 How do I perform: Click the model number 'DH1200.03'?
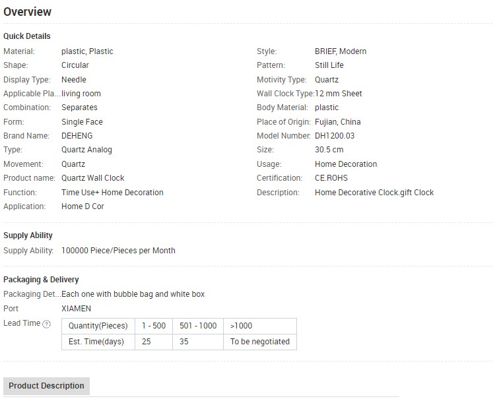pyautogui.click(x=335, y=136)
